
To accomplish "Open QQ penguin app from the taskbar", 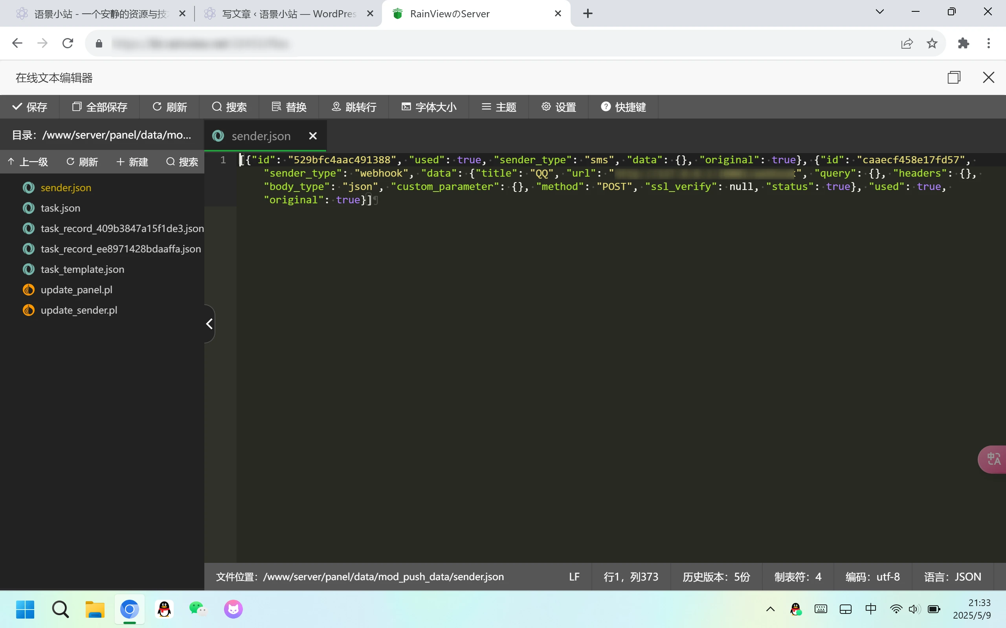I will click(x=164, y=609).
